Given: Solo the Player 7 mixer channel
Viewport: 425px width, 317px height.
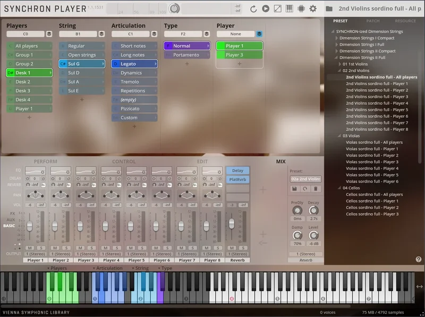Looking at the screenshot, I should pyautogui.click(x=193, y=247).
